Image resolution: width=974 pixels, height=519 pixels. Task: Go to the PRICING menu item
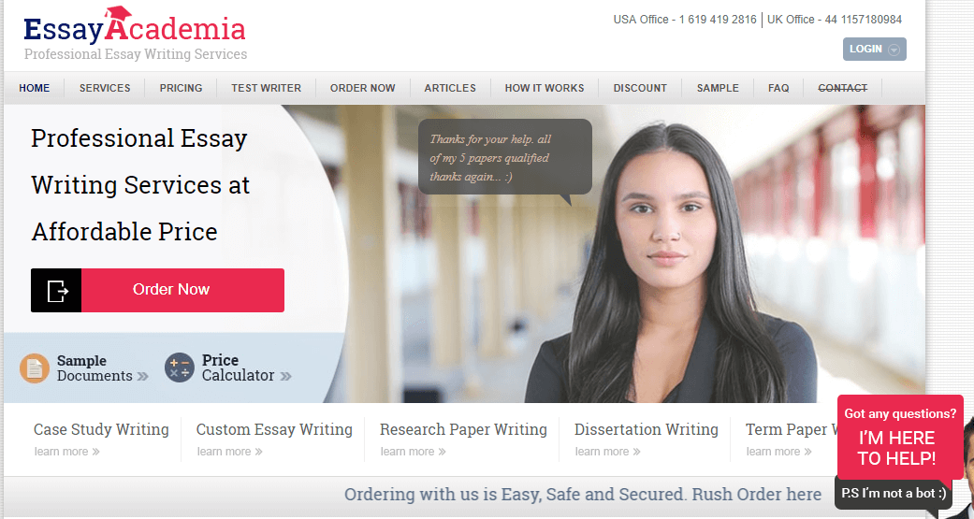point(181,88)
